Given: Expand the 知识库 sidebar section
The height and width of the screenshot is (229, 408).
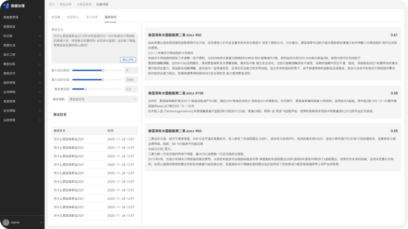Looking at the screenshot, I should pyautogui.click(x=22, y=36).
